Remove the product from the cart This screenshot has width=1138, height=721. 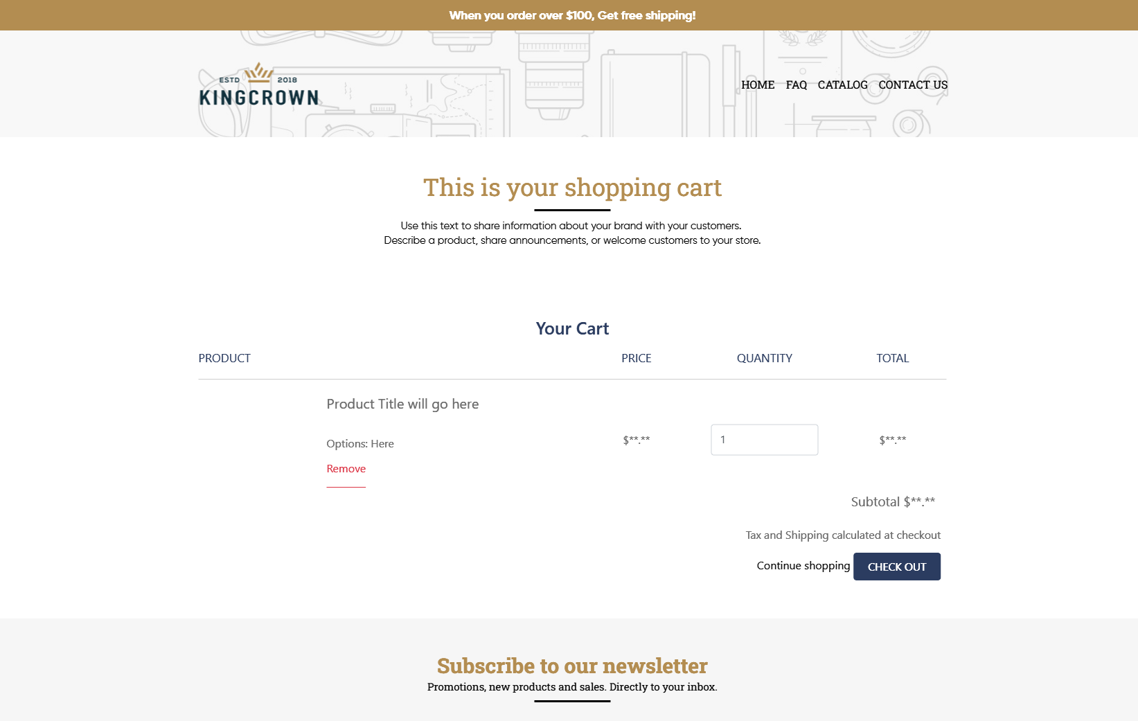coord(346,469)
